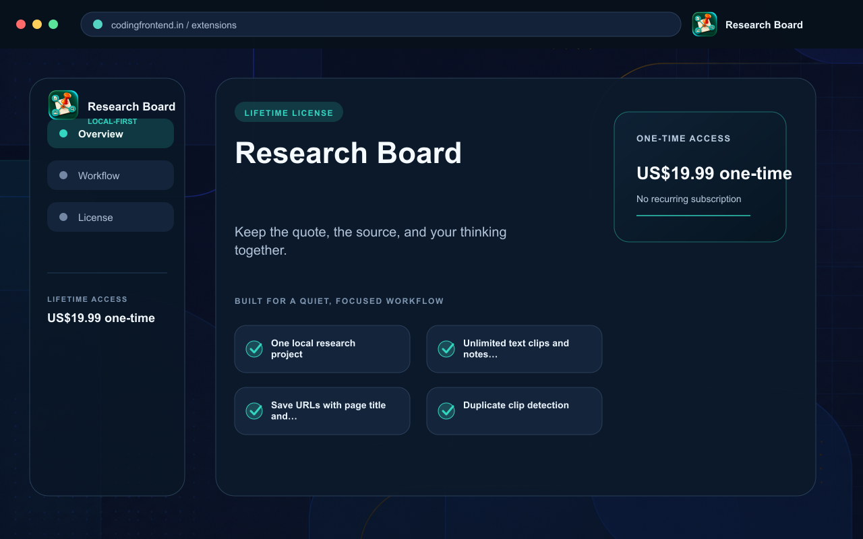Click the No recurring subscription text
Image resolution: width=863 pixels, height=539 pixels.
(689, 199)
